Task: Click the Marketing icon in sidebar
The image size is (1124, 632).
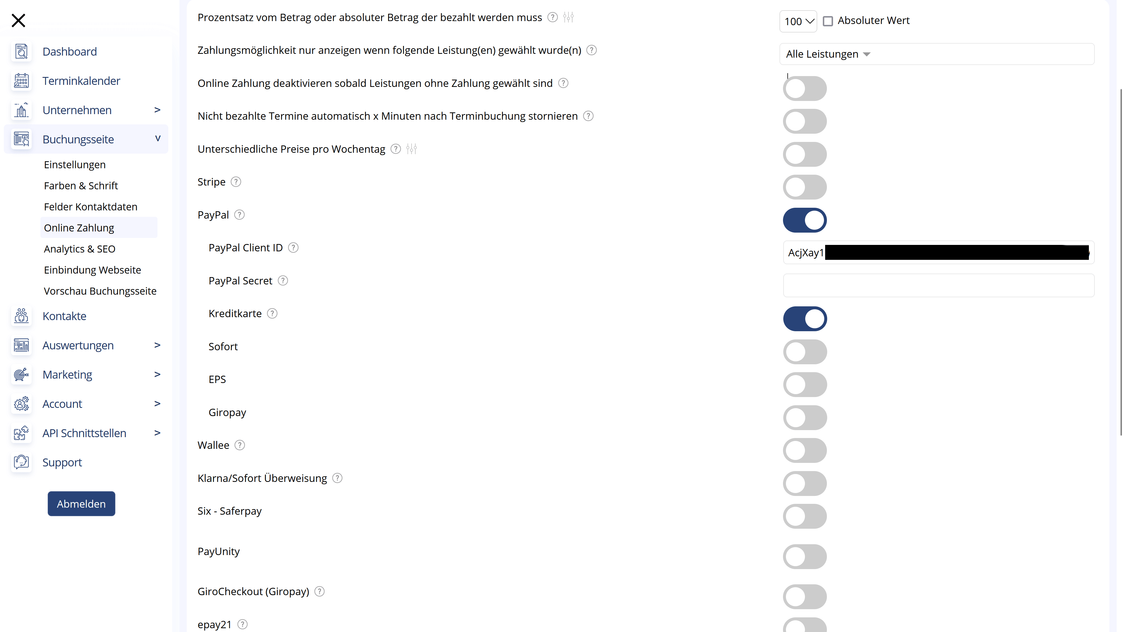Action: pyautogui.click(x=21, y=374)
